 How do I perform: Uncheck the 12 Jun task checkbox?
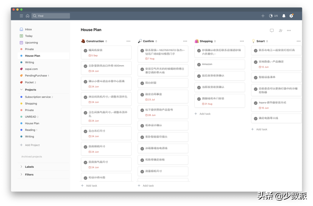pos(255,62)
